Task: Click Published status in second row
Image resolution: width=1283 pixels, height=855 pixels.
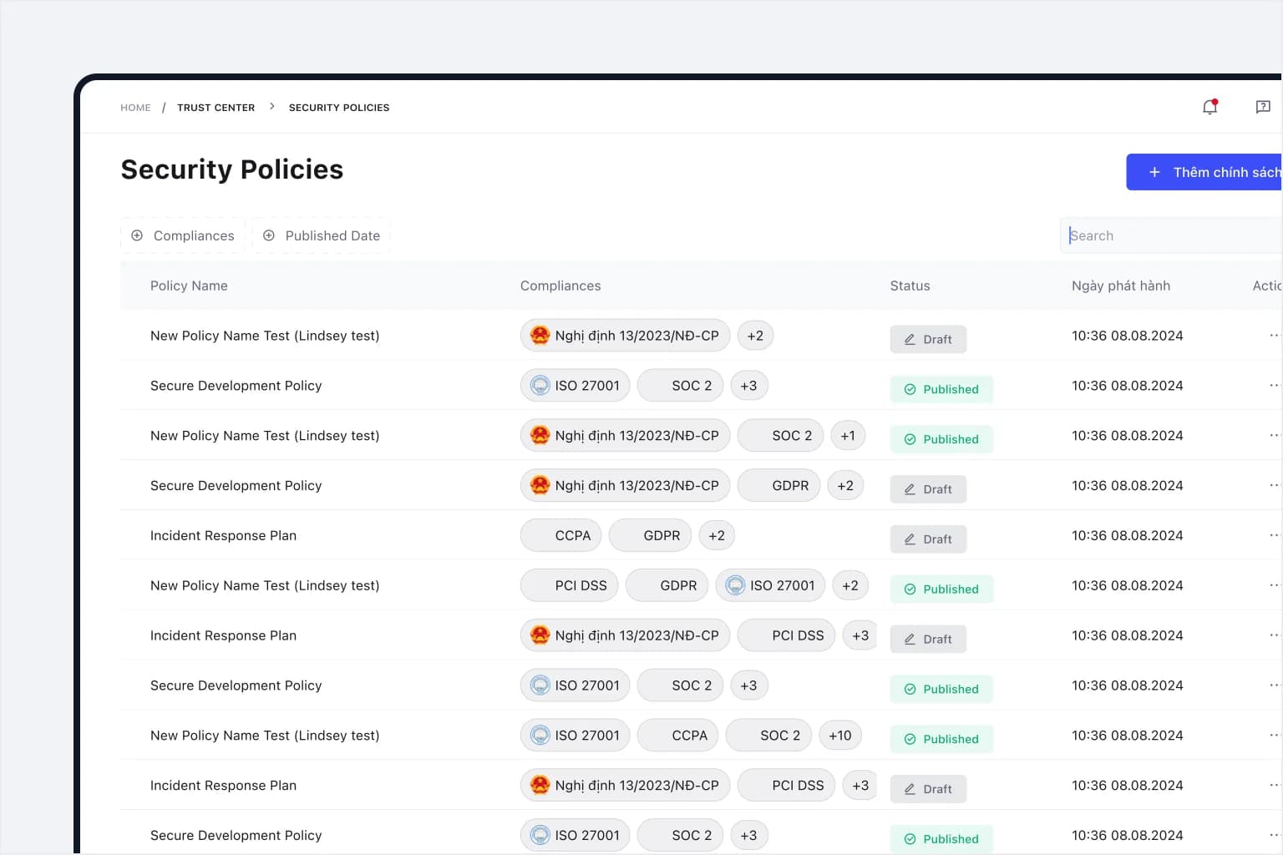Action: 941,389
